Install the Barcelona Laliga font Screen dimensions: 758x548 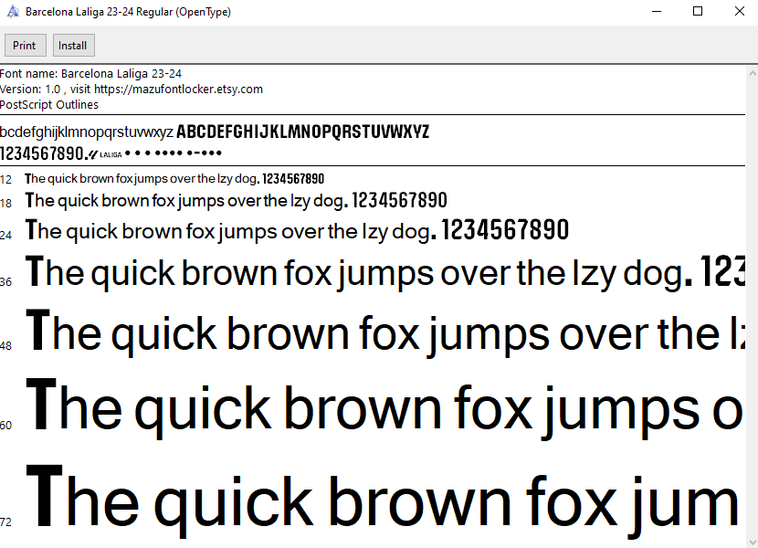click(73, 46)
